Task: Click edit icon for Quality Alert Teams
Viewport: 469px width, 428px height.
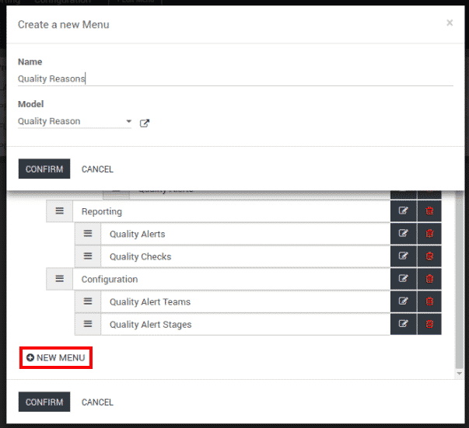Action: 403,301
